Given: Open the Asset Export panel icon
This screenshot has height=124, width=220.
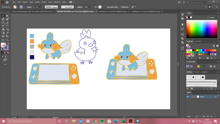Looking at the screenshot, I should coord(182,48).
